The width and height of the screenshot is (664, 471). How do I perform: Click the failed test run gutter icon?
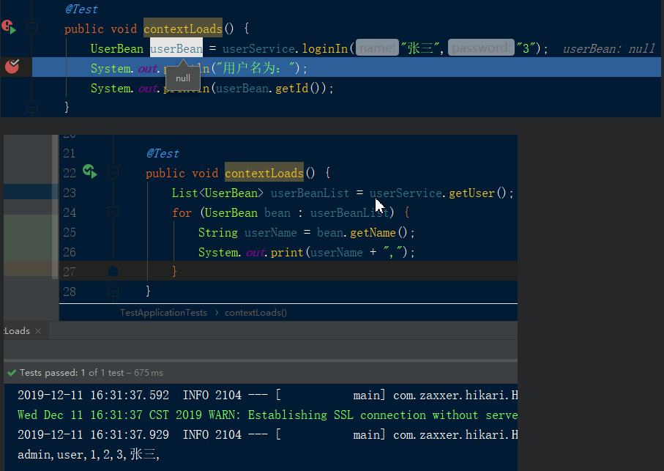[x=9, y=27]
